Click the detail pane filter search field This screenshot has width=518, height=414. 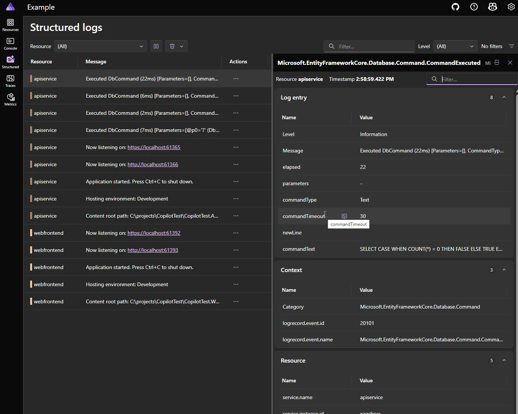pos(471,79)
